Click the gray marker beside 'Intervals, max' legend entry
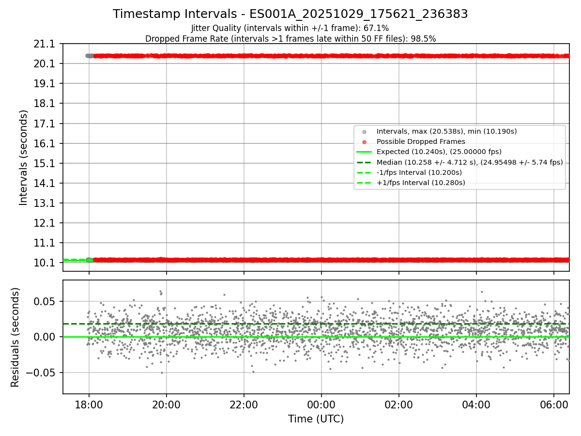 pos(364,132)
